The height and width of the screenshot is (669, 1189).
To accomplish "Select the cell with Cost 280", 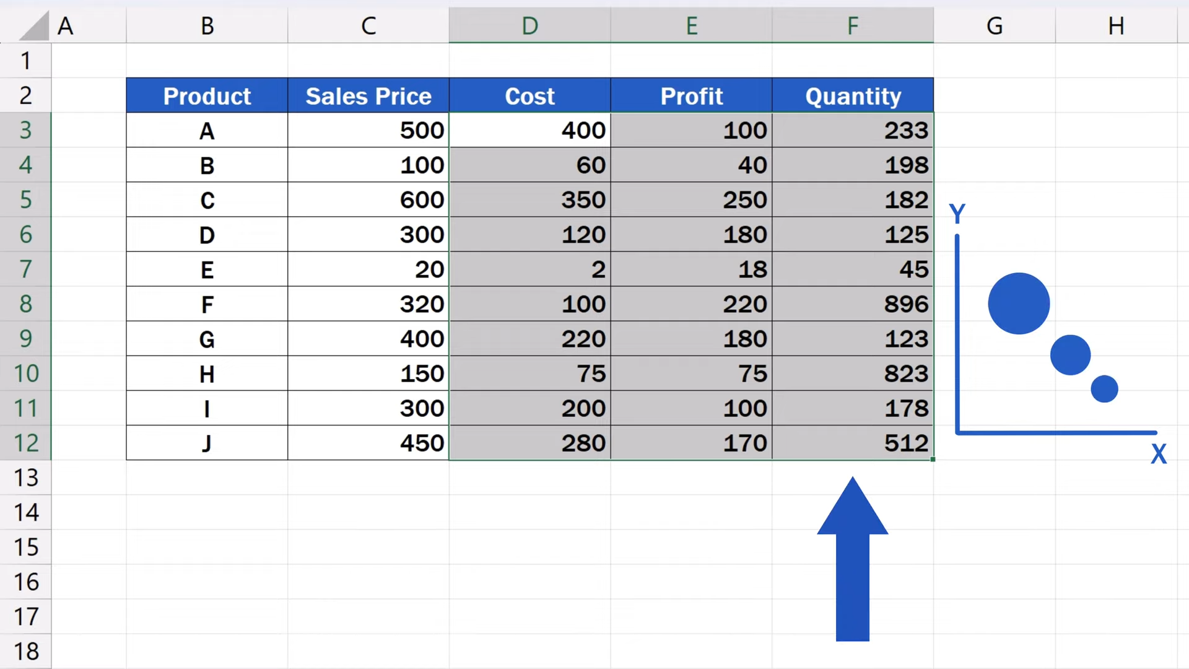I will tap(529, 443).
